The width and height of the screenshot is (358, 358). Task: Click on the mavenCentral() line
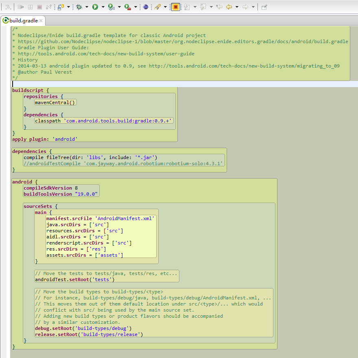(55, 103)
